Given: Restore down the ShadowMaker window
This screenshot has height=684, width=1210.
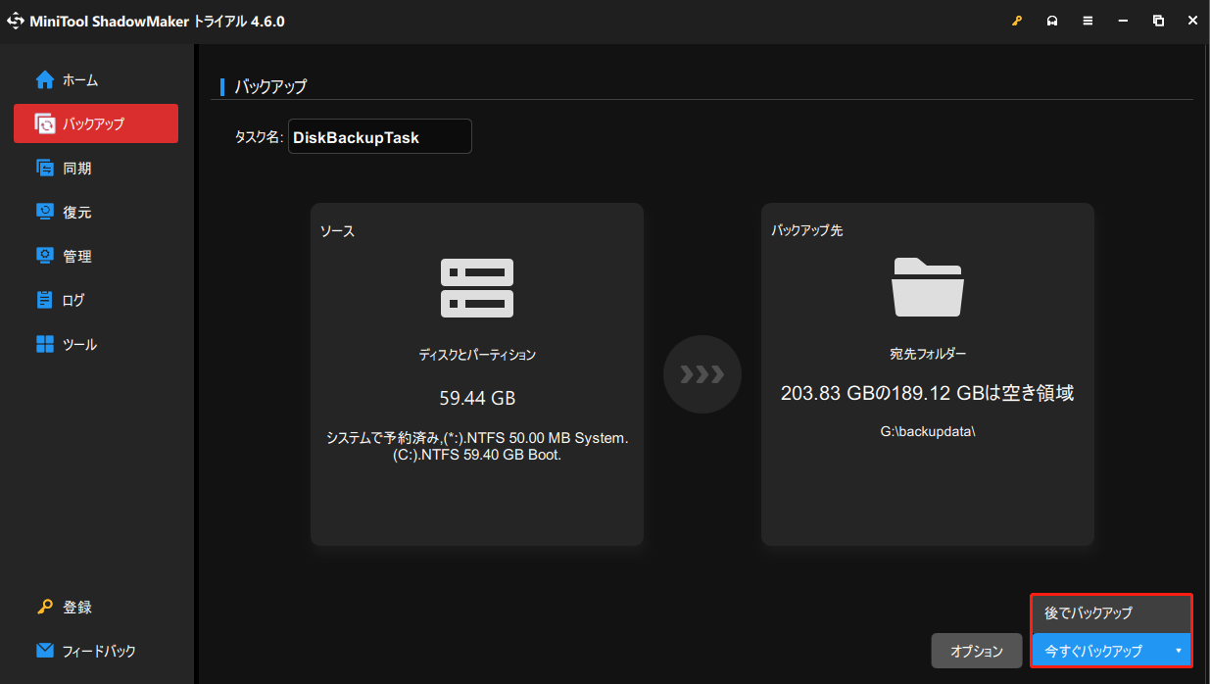Looking at the screenshot, I should 1158,22.
